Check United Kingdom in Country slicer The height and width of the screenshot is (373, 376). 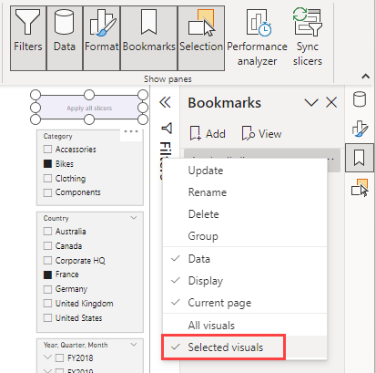(x=47, y=304)
